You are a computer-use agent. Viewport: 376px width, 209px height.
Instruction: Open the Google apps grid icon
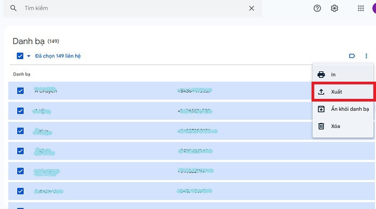(x=361, y=8)
